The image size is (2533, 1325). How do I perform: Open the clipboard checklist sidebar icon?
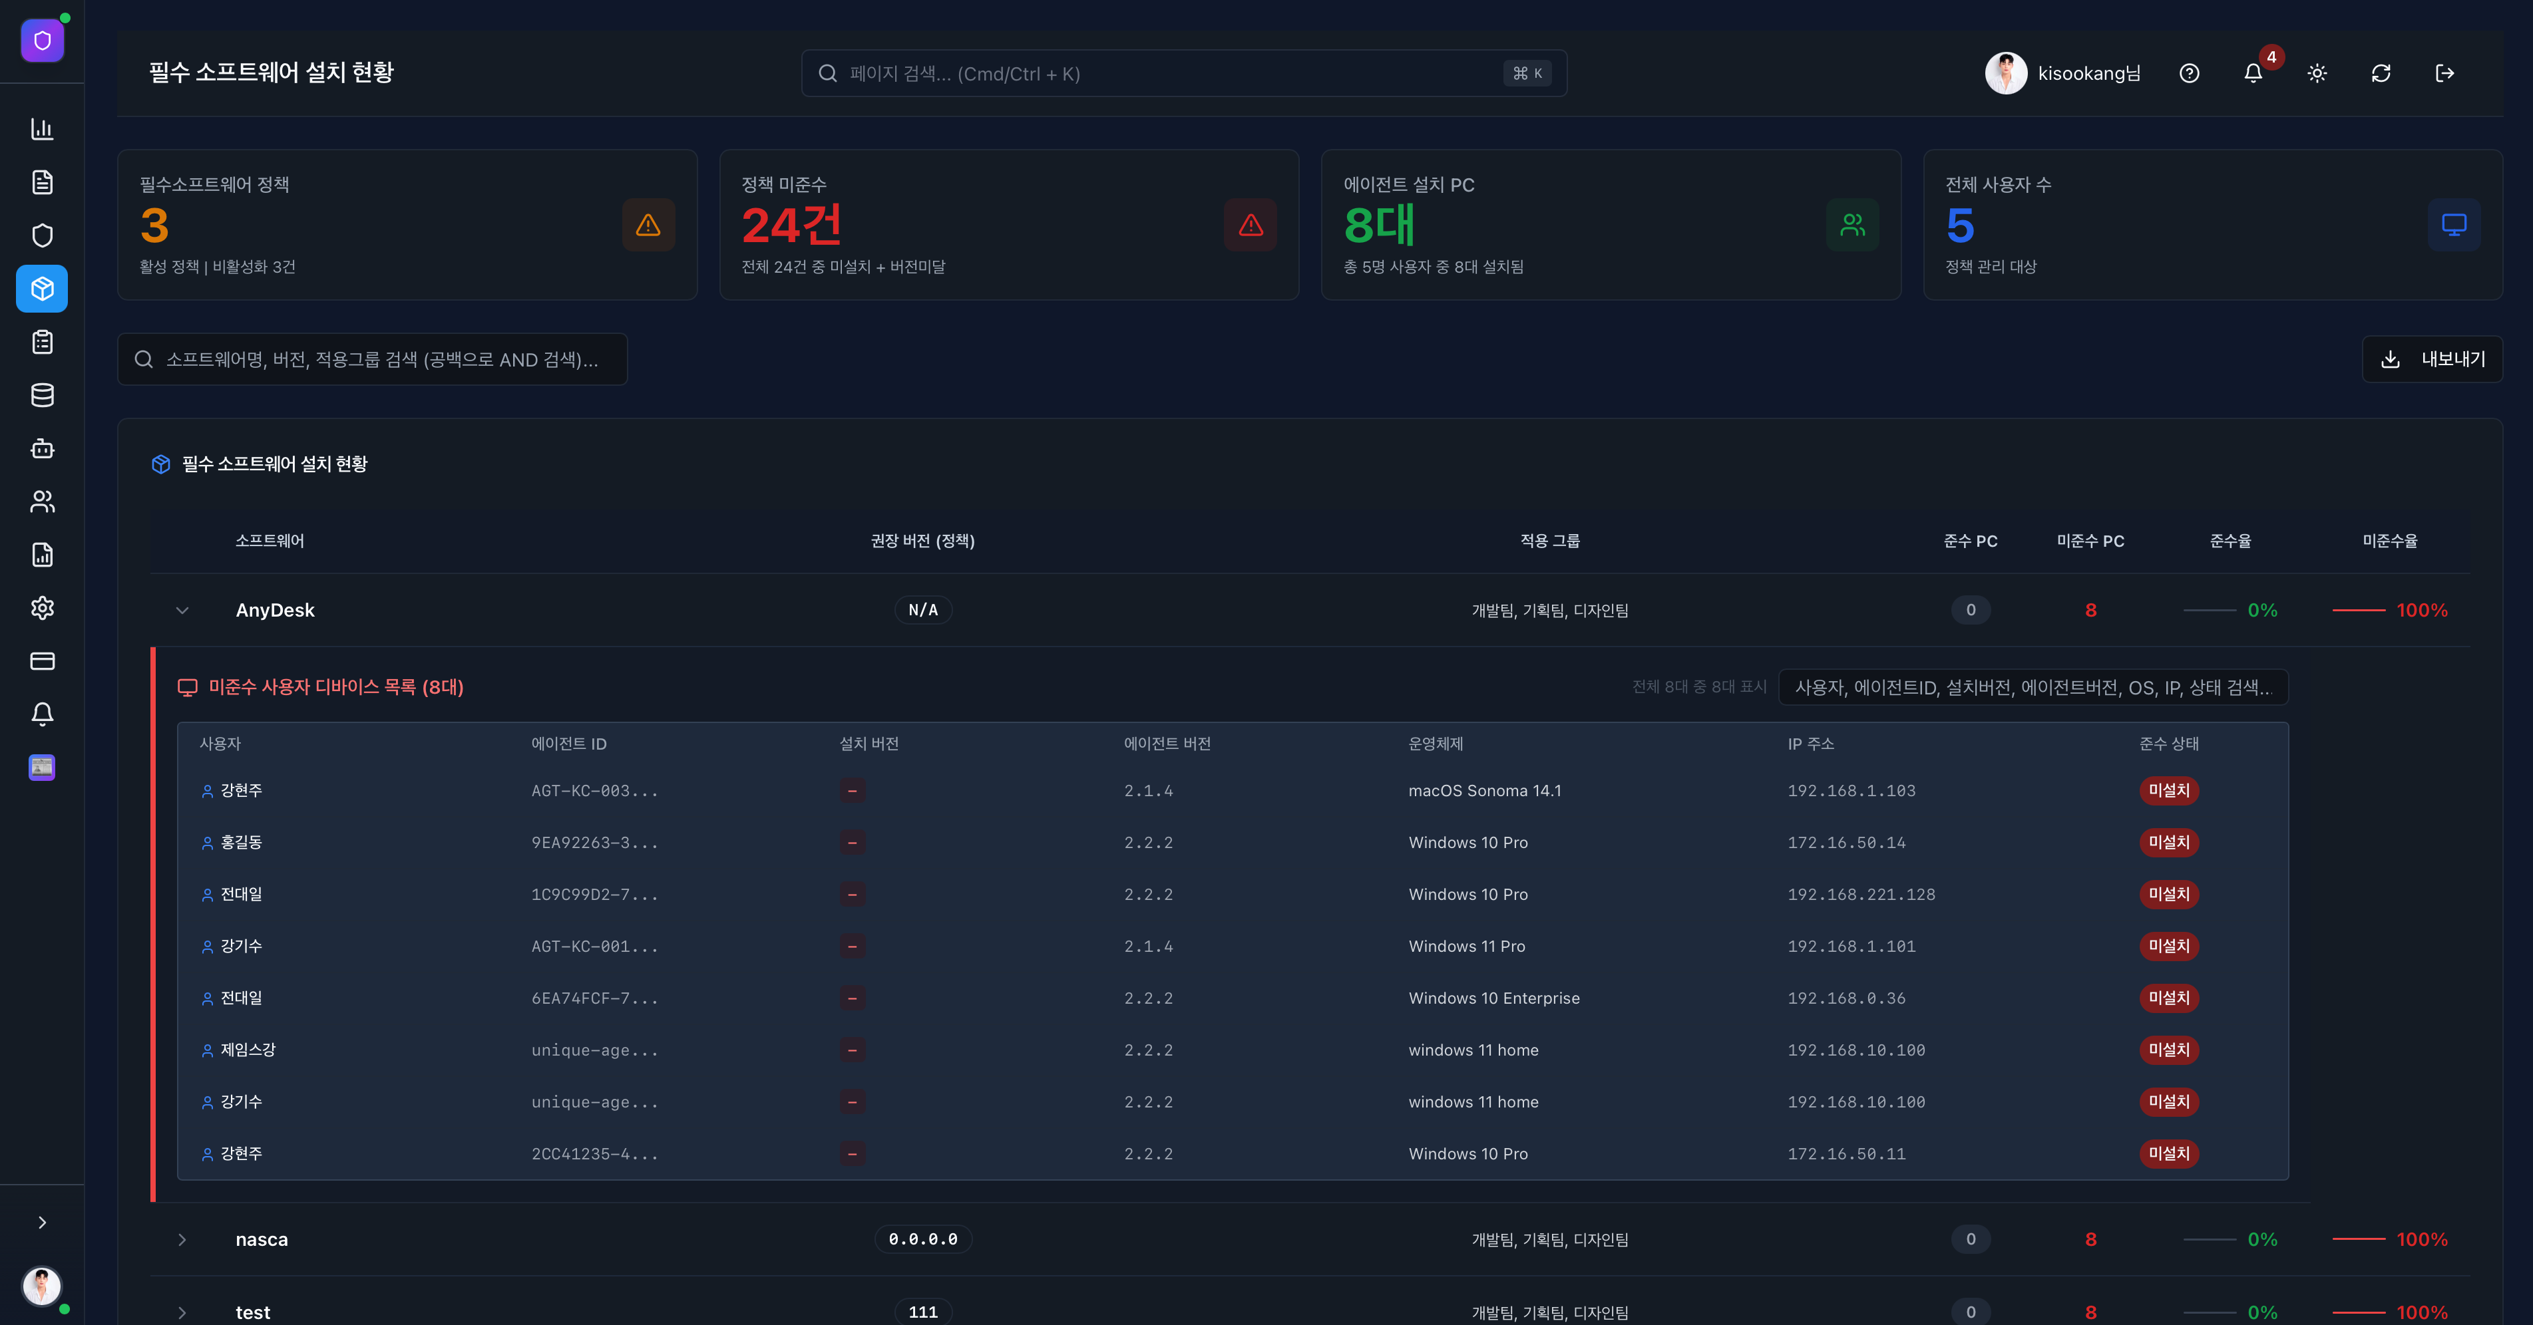pos(43,342)
